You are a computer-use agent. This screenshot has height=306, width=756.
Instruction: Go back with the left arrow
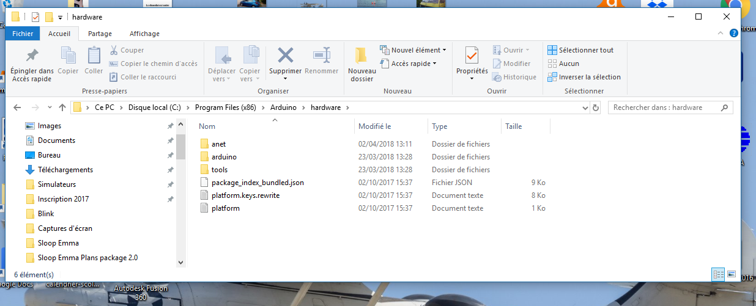tap(17, 107)
